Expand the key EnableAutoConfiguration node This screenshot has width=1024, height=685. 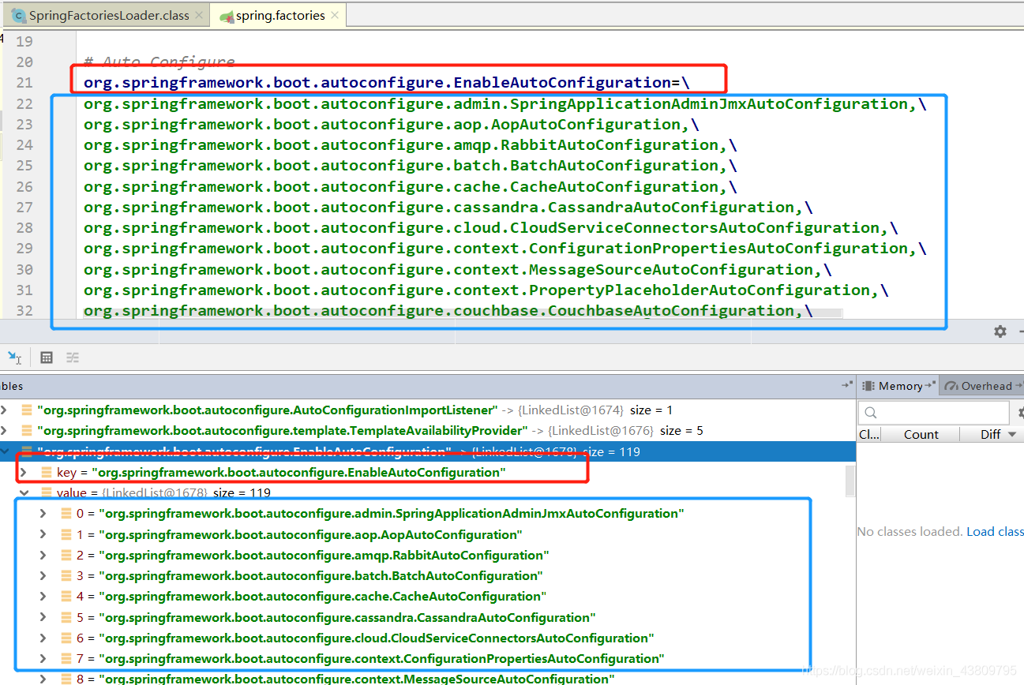[24, 473]
